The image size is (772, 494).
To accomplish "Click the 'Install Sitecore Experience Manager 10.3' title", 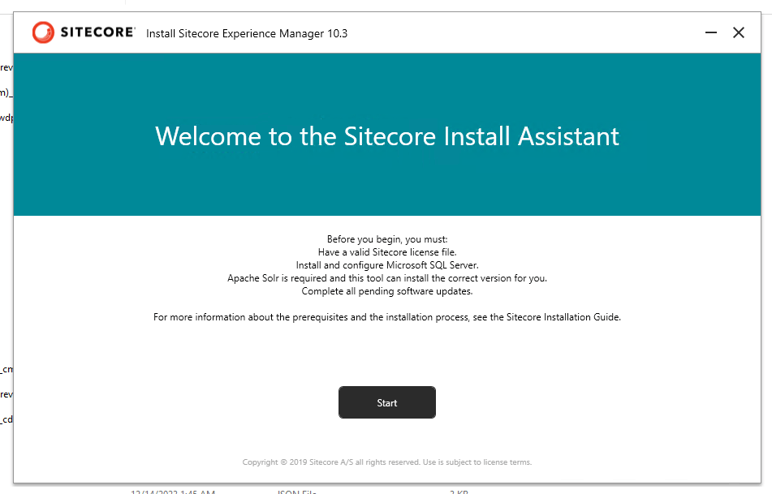I will click(247, 33).
